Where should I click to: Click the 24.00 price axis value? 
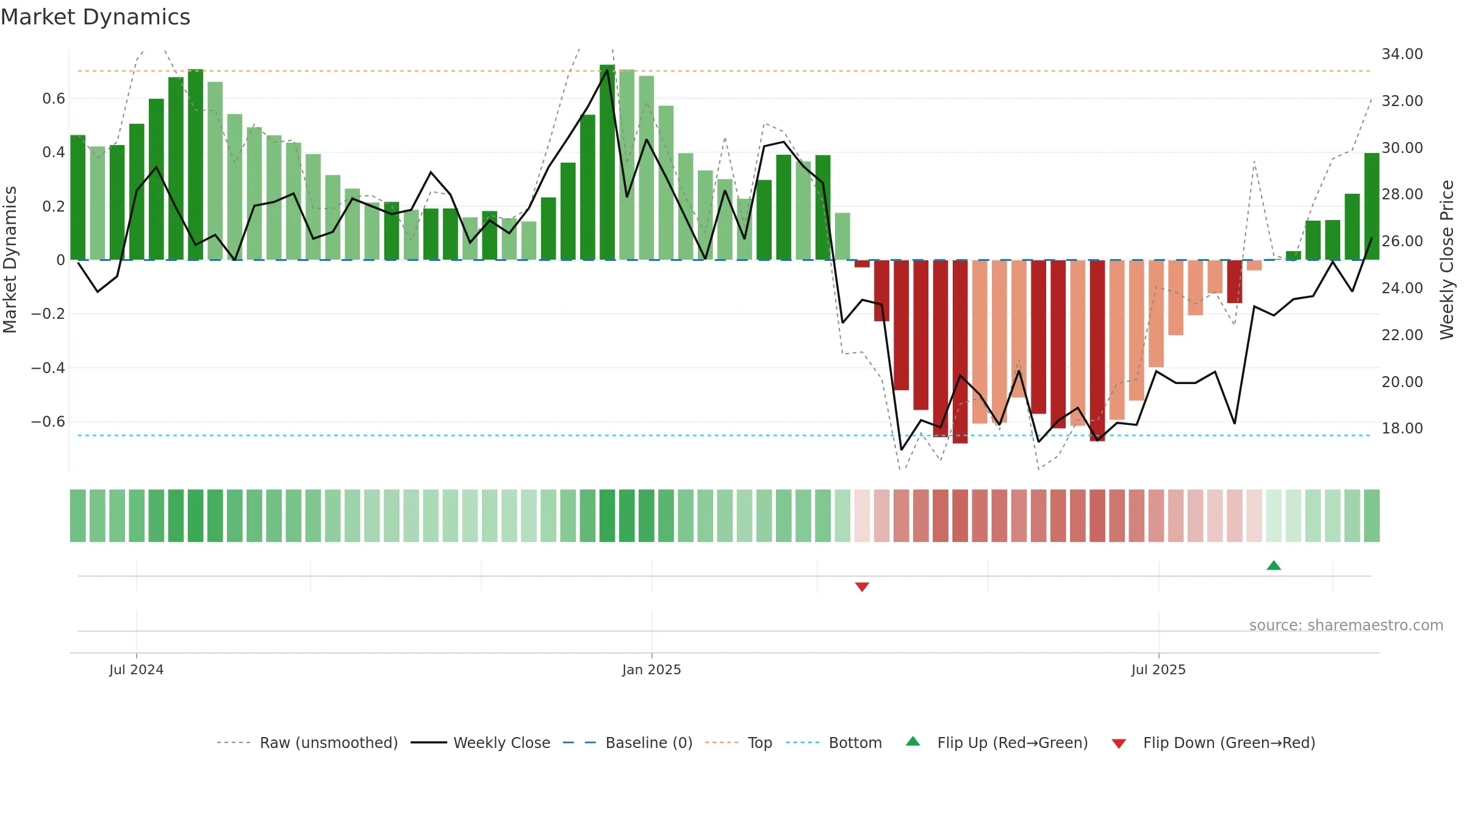tap(1402, 288)
